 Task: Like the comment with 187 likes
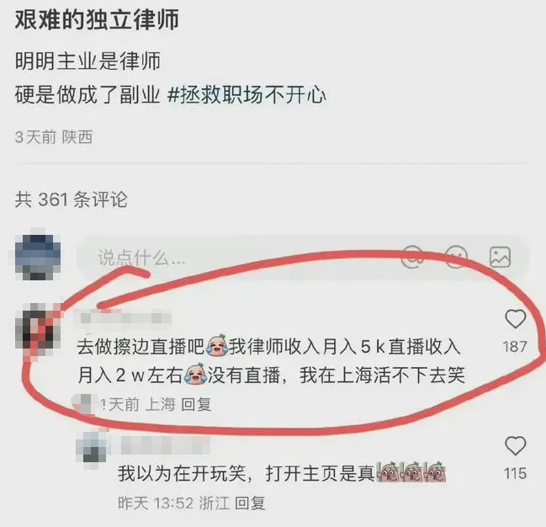[x=515, y=319]
